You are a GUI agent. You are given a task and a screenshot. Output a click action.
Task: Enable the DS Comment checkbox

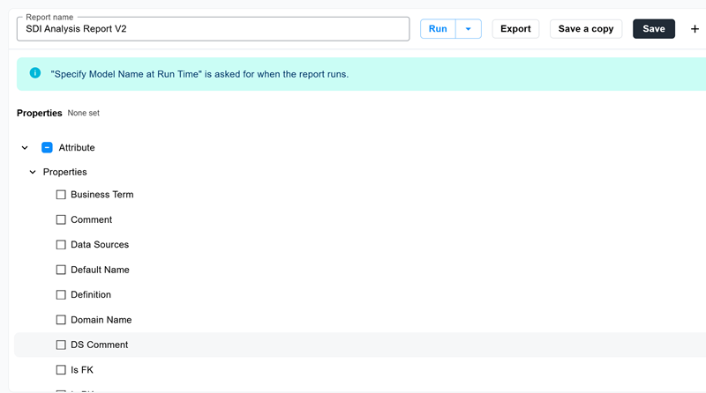pyautogui.click(x=61, y=345)
